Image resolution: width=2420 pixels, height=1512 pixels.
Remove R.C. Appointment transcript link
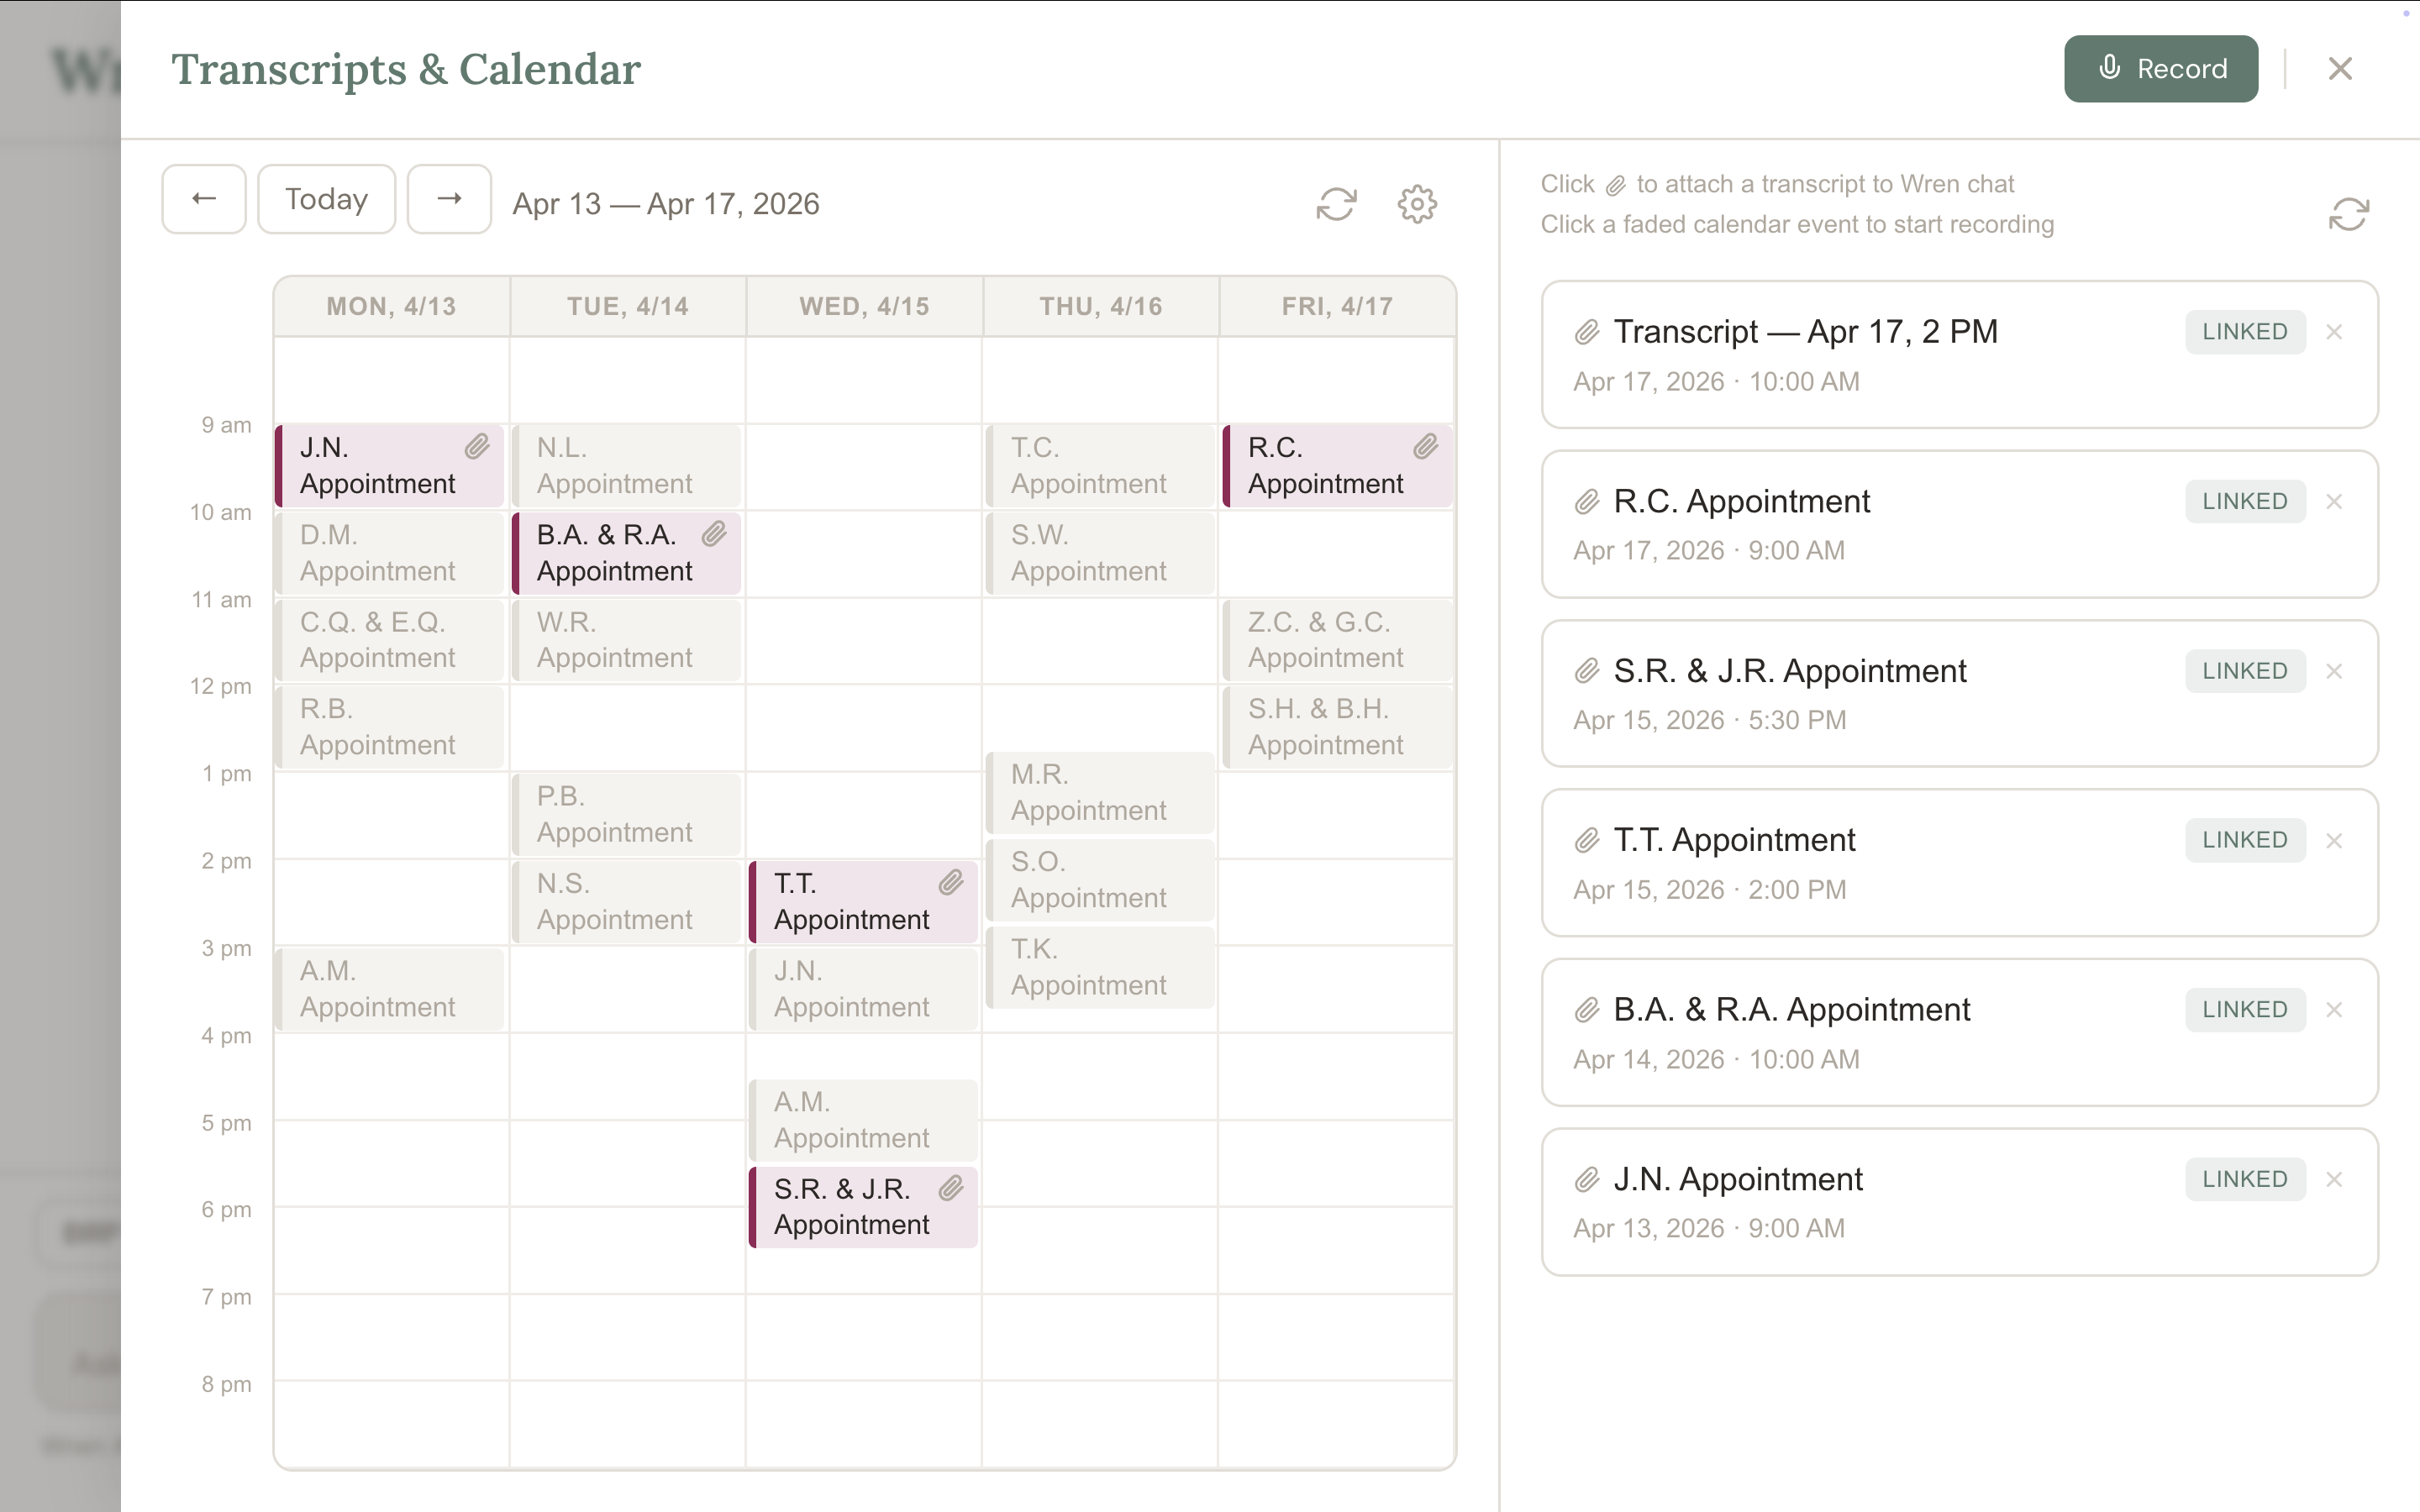click(x=2334, y=501)
